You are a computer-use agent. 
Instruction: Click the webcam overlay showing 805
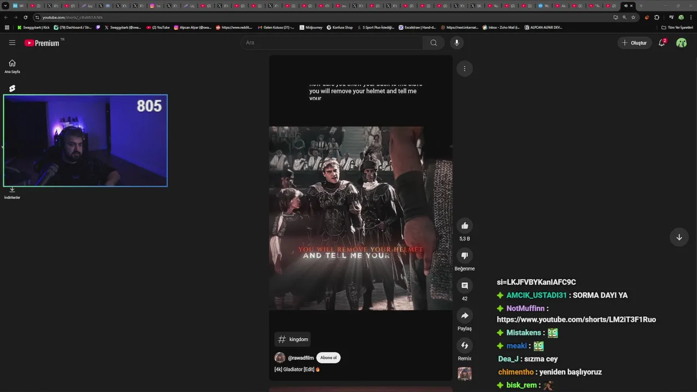[x=85, y=140]
